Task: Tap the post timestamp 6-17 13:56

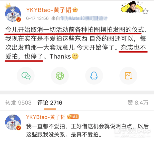Action: [37, 18]
